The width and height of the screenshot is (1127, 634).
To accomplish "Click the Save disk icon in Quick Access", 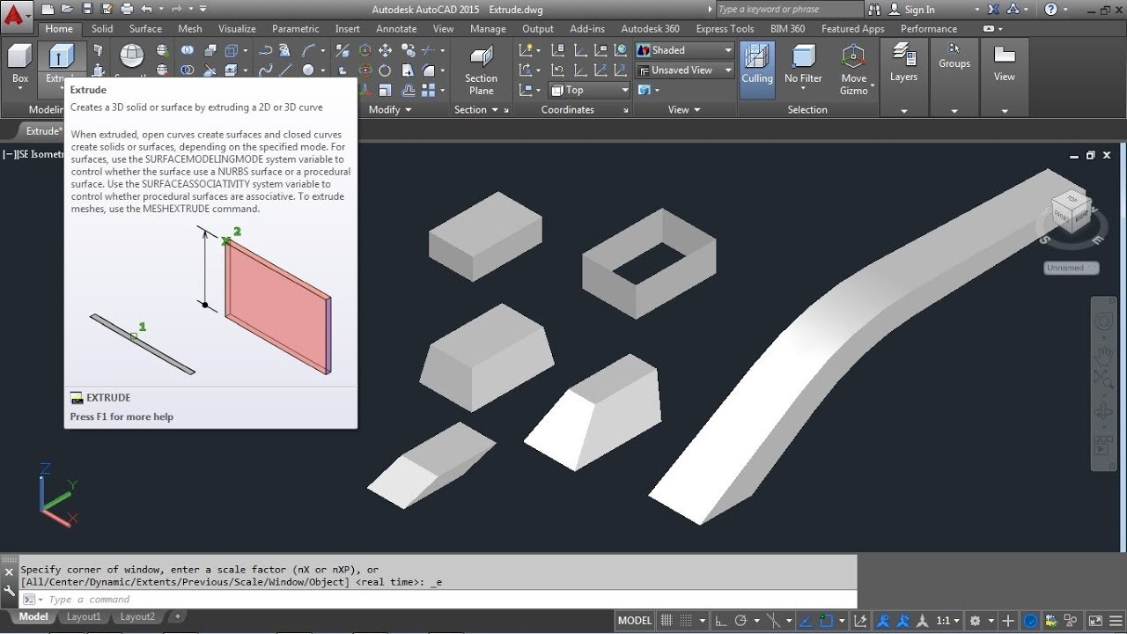I will tap(86, 10).
